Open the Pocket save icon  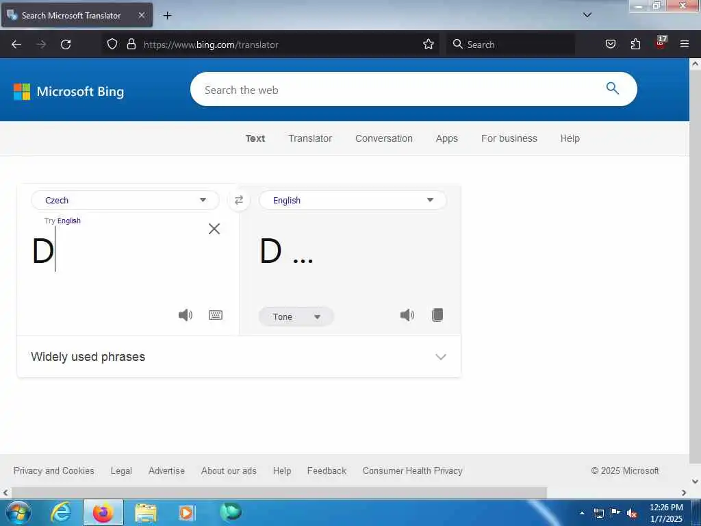610,45
